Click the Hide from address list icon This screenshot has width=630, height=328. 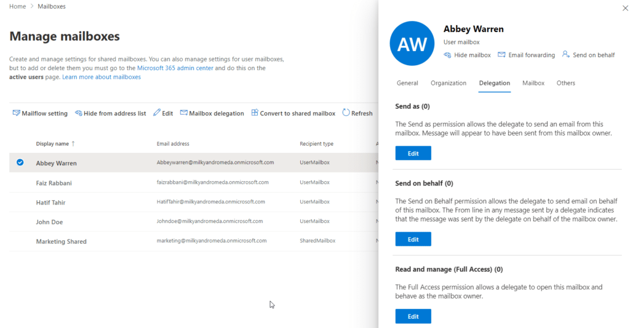pyautogui.click(x=78, y=113)
